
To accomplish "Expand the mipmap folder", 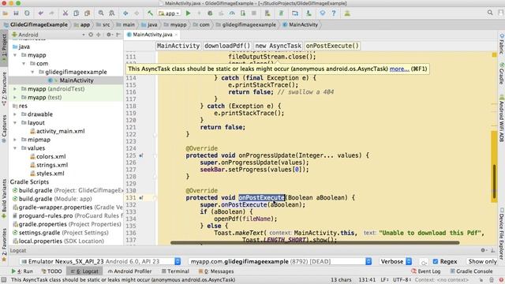I will click(15, 140).
